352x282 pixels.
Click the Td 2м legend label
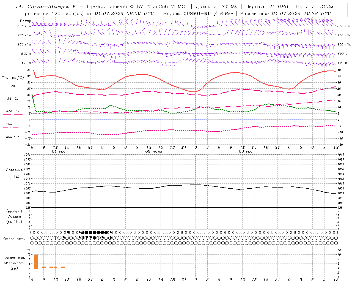pos(13,99)
